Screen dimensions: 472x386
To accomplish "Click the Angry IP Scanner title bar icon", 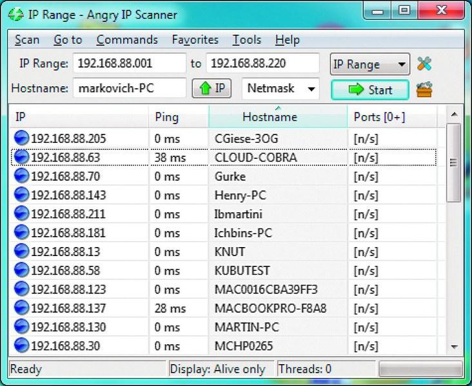I will pyautogui.click(x=12, y=14).
